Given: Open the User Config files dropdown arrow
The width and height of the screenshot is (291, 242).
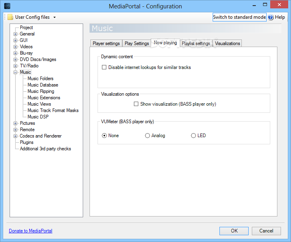Looking at the screenshot, I should [x=54, y=17].
